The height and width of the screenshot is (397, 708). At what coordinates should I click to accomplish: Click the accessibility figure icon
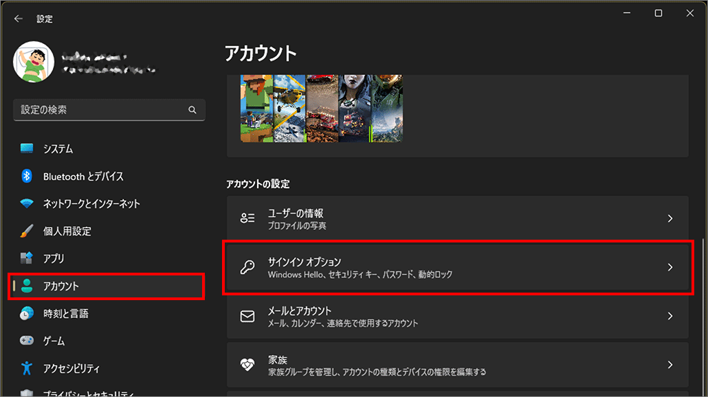coord(27,368)
